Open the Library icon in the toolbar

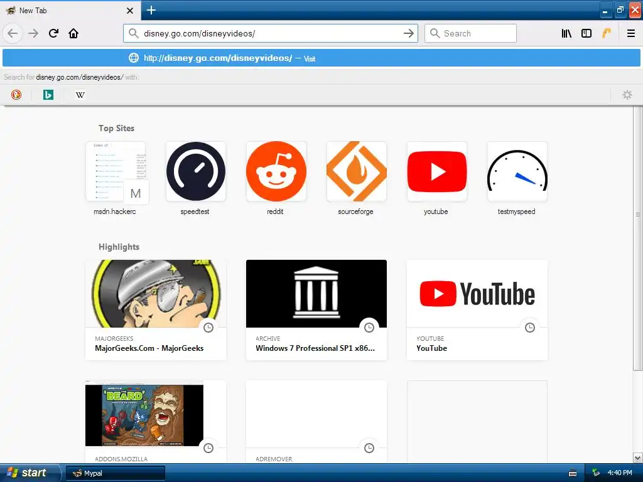[x=566, y=33]
